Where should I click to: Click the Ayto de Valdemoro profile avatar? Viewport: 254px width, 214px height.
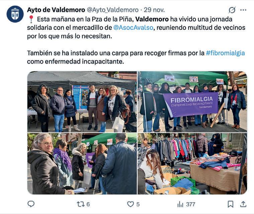15,14
